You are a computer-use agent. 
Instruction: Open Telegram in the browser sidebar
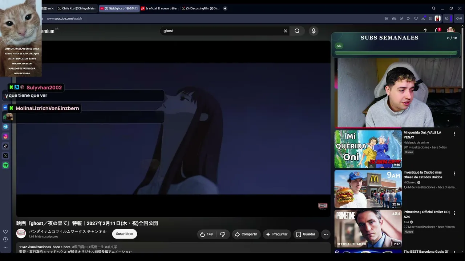coord(5,127)
